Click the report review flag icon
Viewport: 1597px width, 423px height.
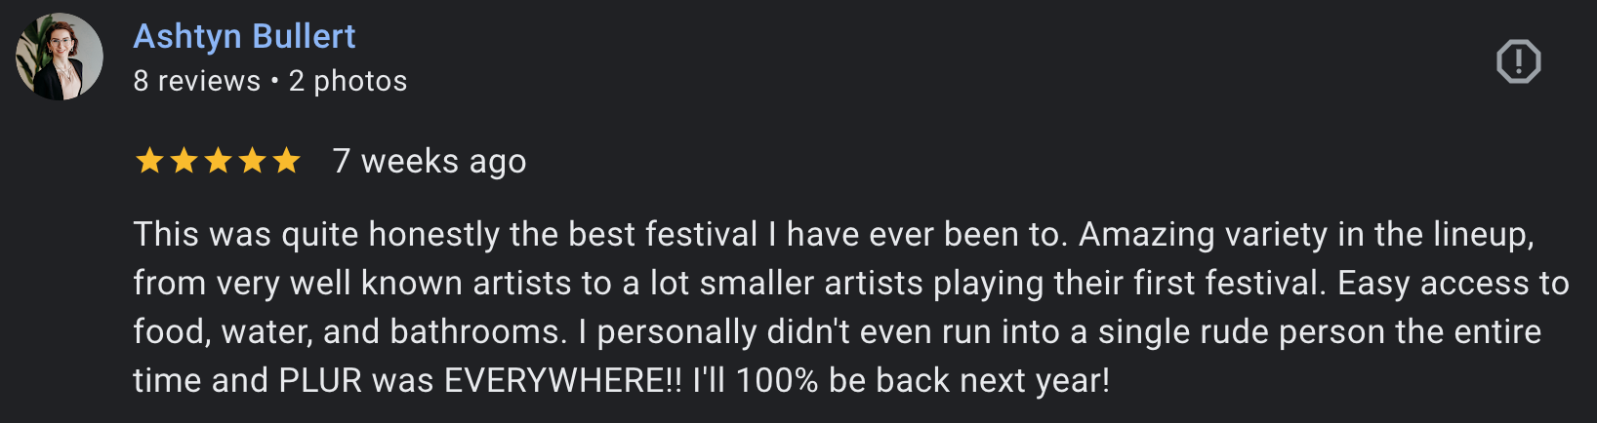coord(1518,61)
